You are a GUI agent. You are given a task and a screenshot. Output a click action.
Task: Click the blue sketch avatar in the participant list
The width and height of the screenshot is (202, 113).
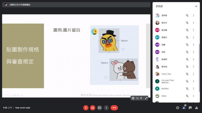(x=157, y=59)
